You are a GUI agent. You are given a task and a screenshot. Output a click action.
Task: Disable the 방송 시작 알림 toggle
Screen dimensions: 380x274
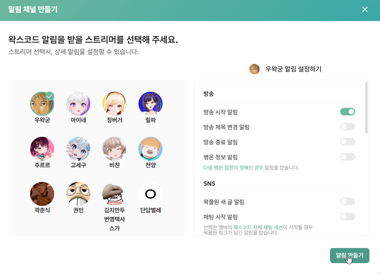click(348, 112)
